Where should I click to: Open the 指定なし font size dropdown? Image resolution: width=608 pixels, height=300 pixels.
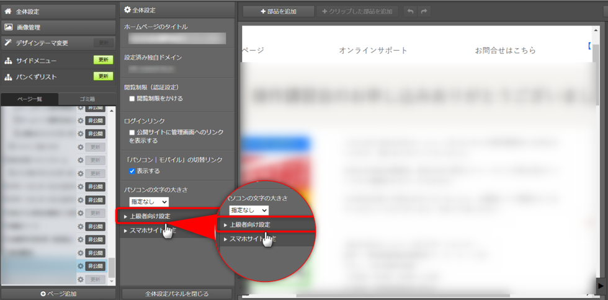click(x=149, y=202)
